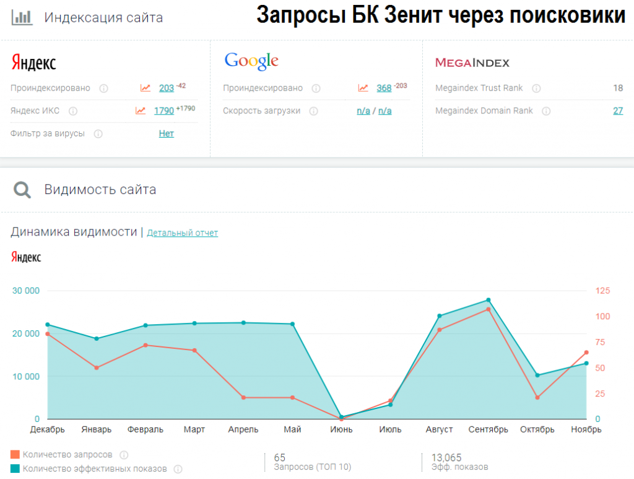This screenshot has width=634, height=479.
Task: Open info icon next to Скорость загрузки
Action: [x=313, y=111]
